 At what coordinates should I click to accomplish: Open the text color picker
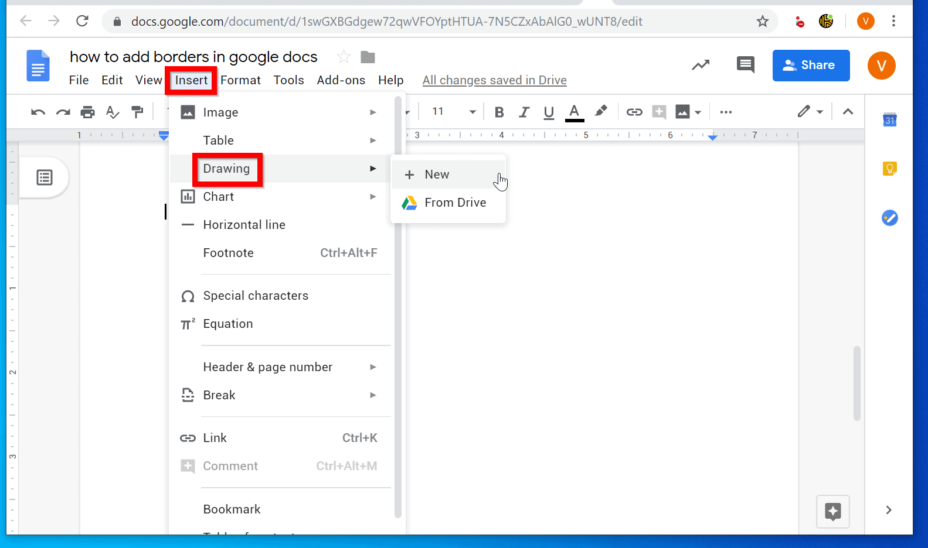[575, 112]
